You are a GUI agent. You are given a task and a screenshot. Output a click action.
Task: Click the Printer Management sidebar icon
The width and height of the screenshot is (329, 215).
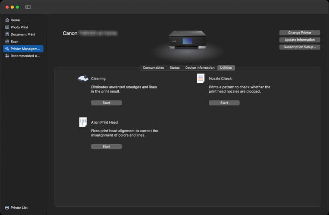coord(7,48)
